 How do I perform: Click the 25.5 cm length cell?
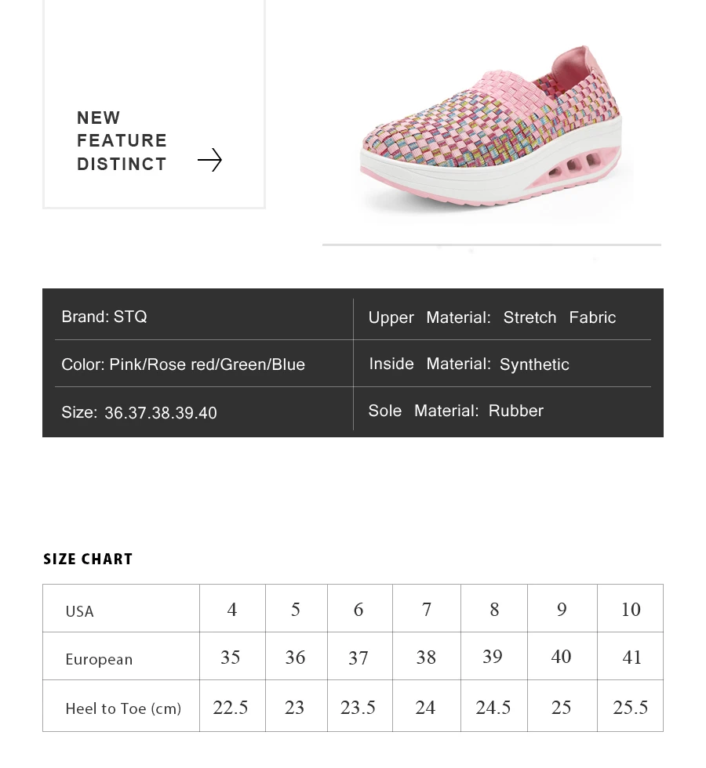pyautogui.click(x=630, y=706)
